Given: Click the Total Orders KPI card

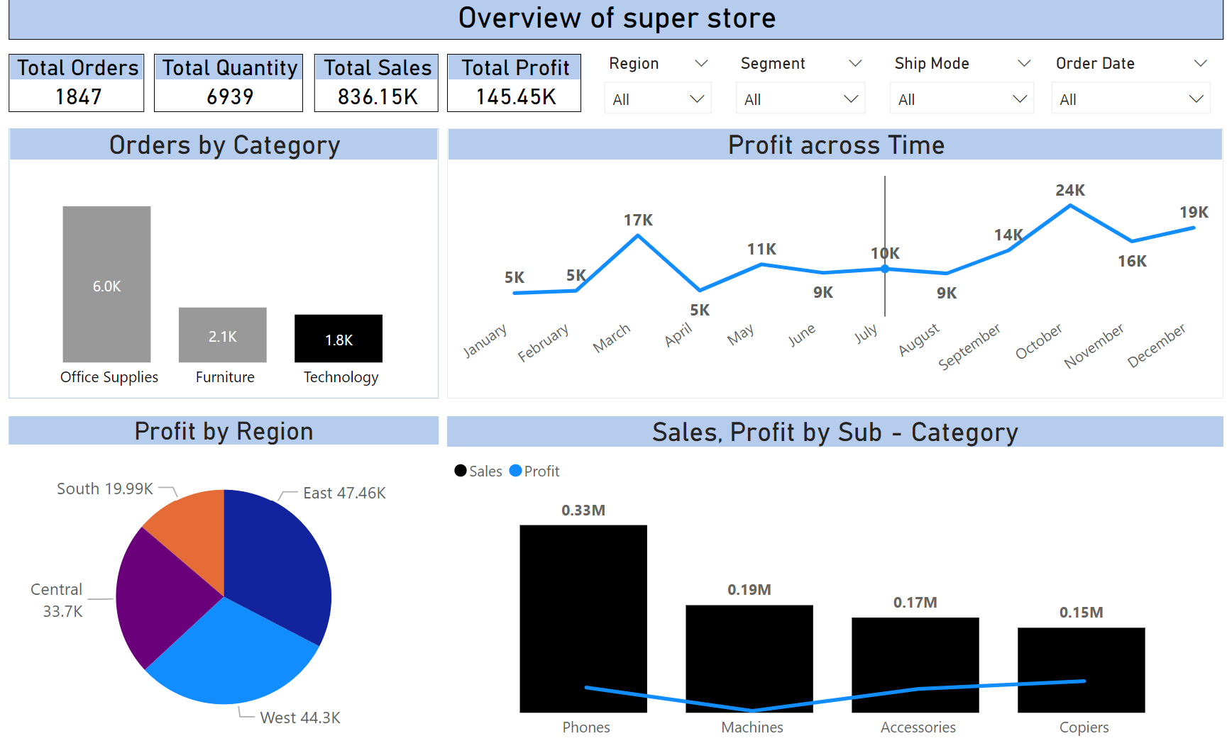Looking at the screenshot, I should click(x=76, y=82).
